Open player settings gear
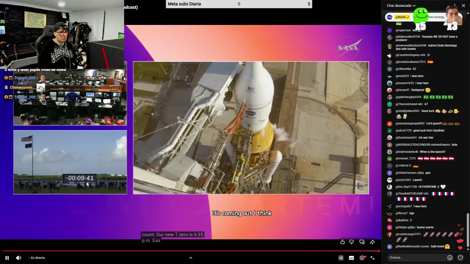This screenshot has height=264, width=470. 362,258
